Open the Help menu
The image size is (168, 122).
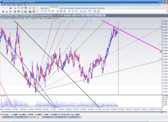click(25, 5)
